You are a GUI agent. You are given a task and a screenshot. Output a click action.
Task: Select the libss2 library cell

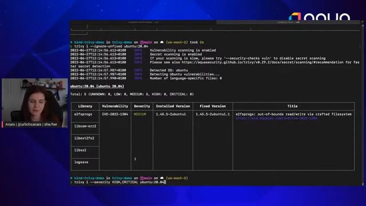[80, 150]
